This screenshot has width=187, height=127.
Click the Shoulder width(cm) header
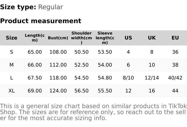click(x=82, y=38)
